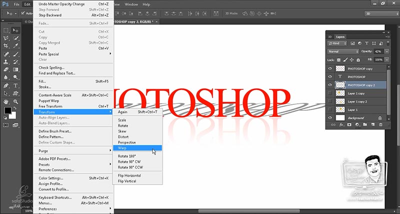Viewport: 400px width, 214px height.
Task: Expand the Presets submenu
Action: 73,165
